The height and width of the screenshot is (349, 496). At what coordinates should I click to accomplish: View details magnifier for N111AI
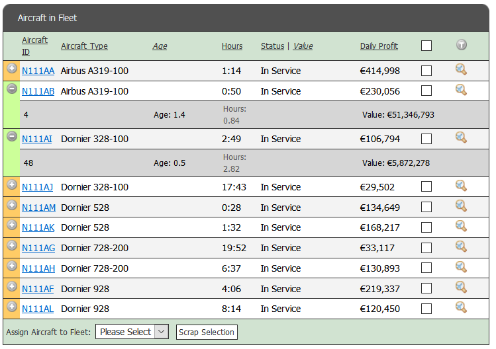[461, 137]
